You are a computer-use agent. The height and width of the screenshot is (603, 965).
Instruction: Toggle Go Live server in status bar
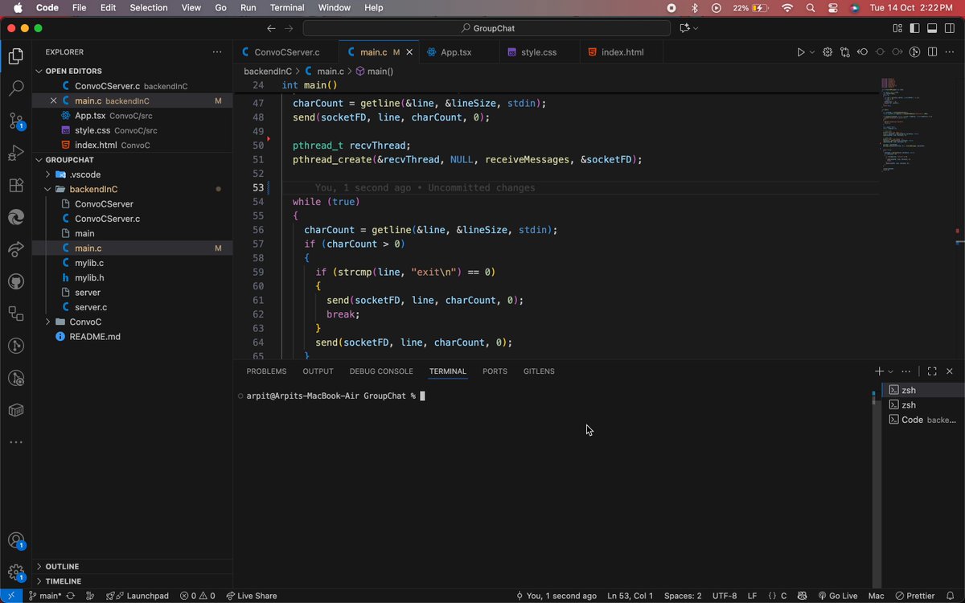click(x=836, y=596)
